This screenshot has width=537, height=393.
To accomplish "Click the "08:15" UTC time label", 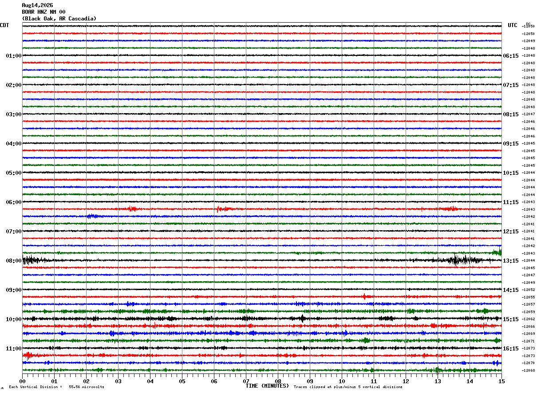I will tap(511, 114).
